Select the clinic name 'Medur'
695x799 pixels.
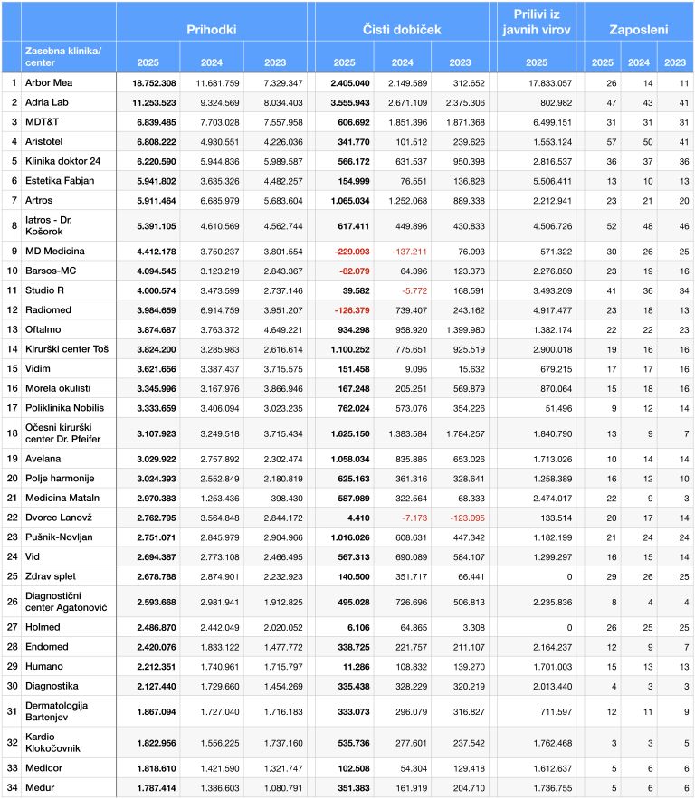click(40, 788)
